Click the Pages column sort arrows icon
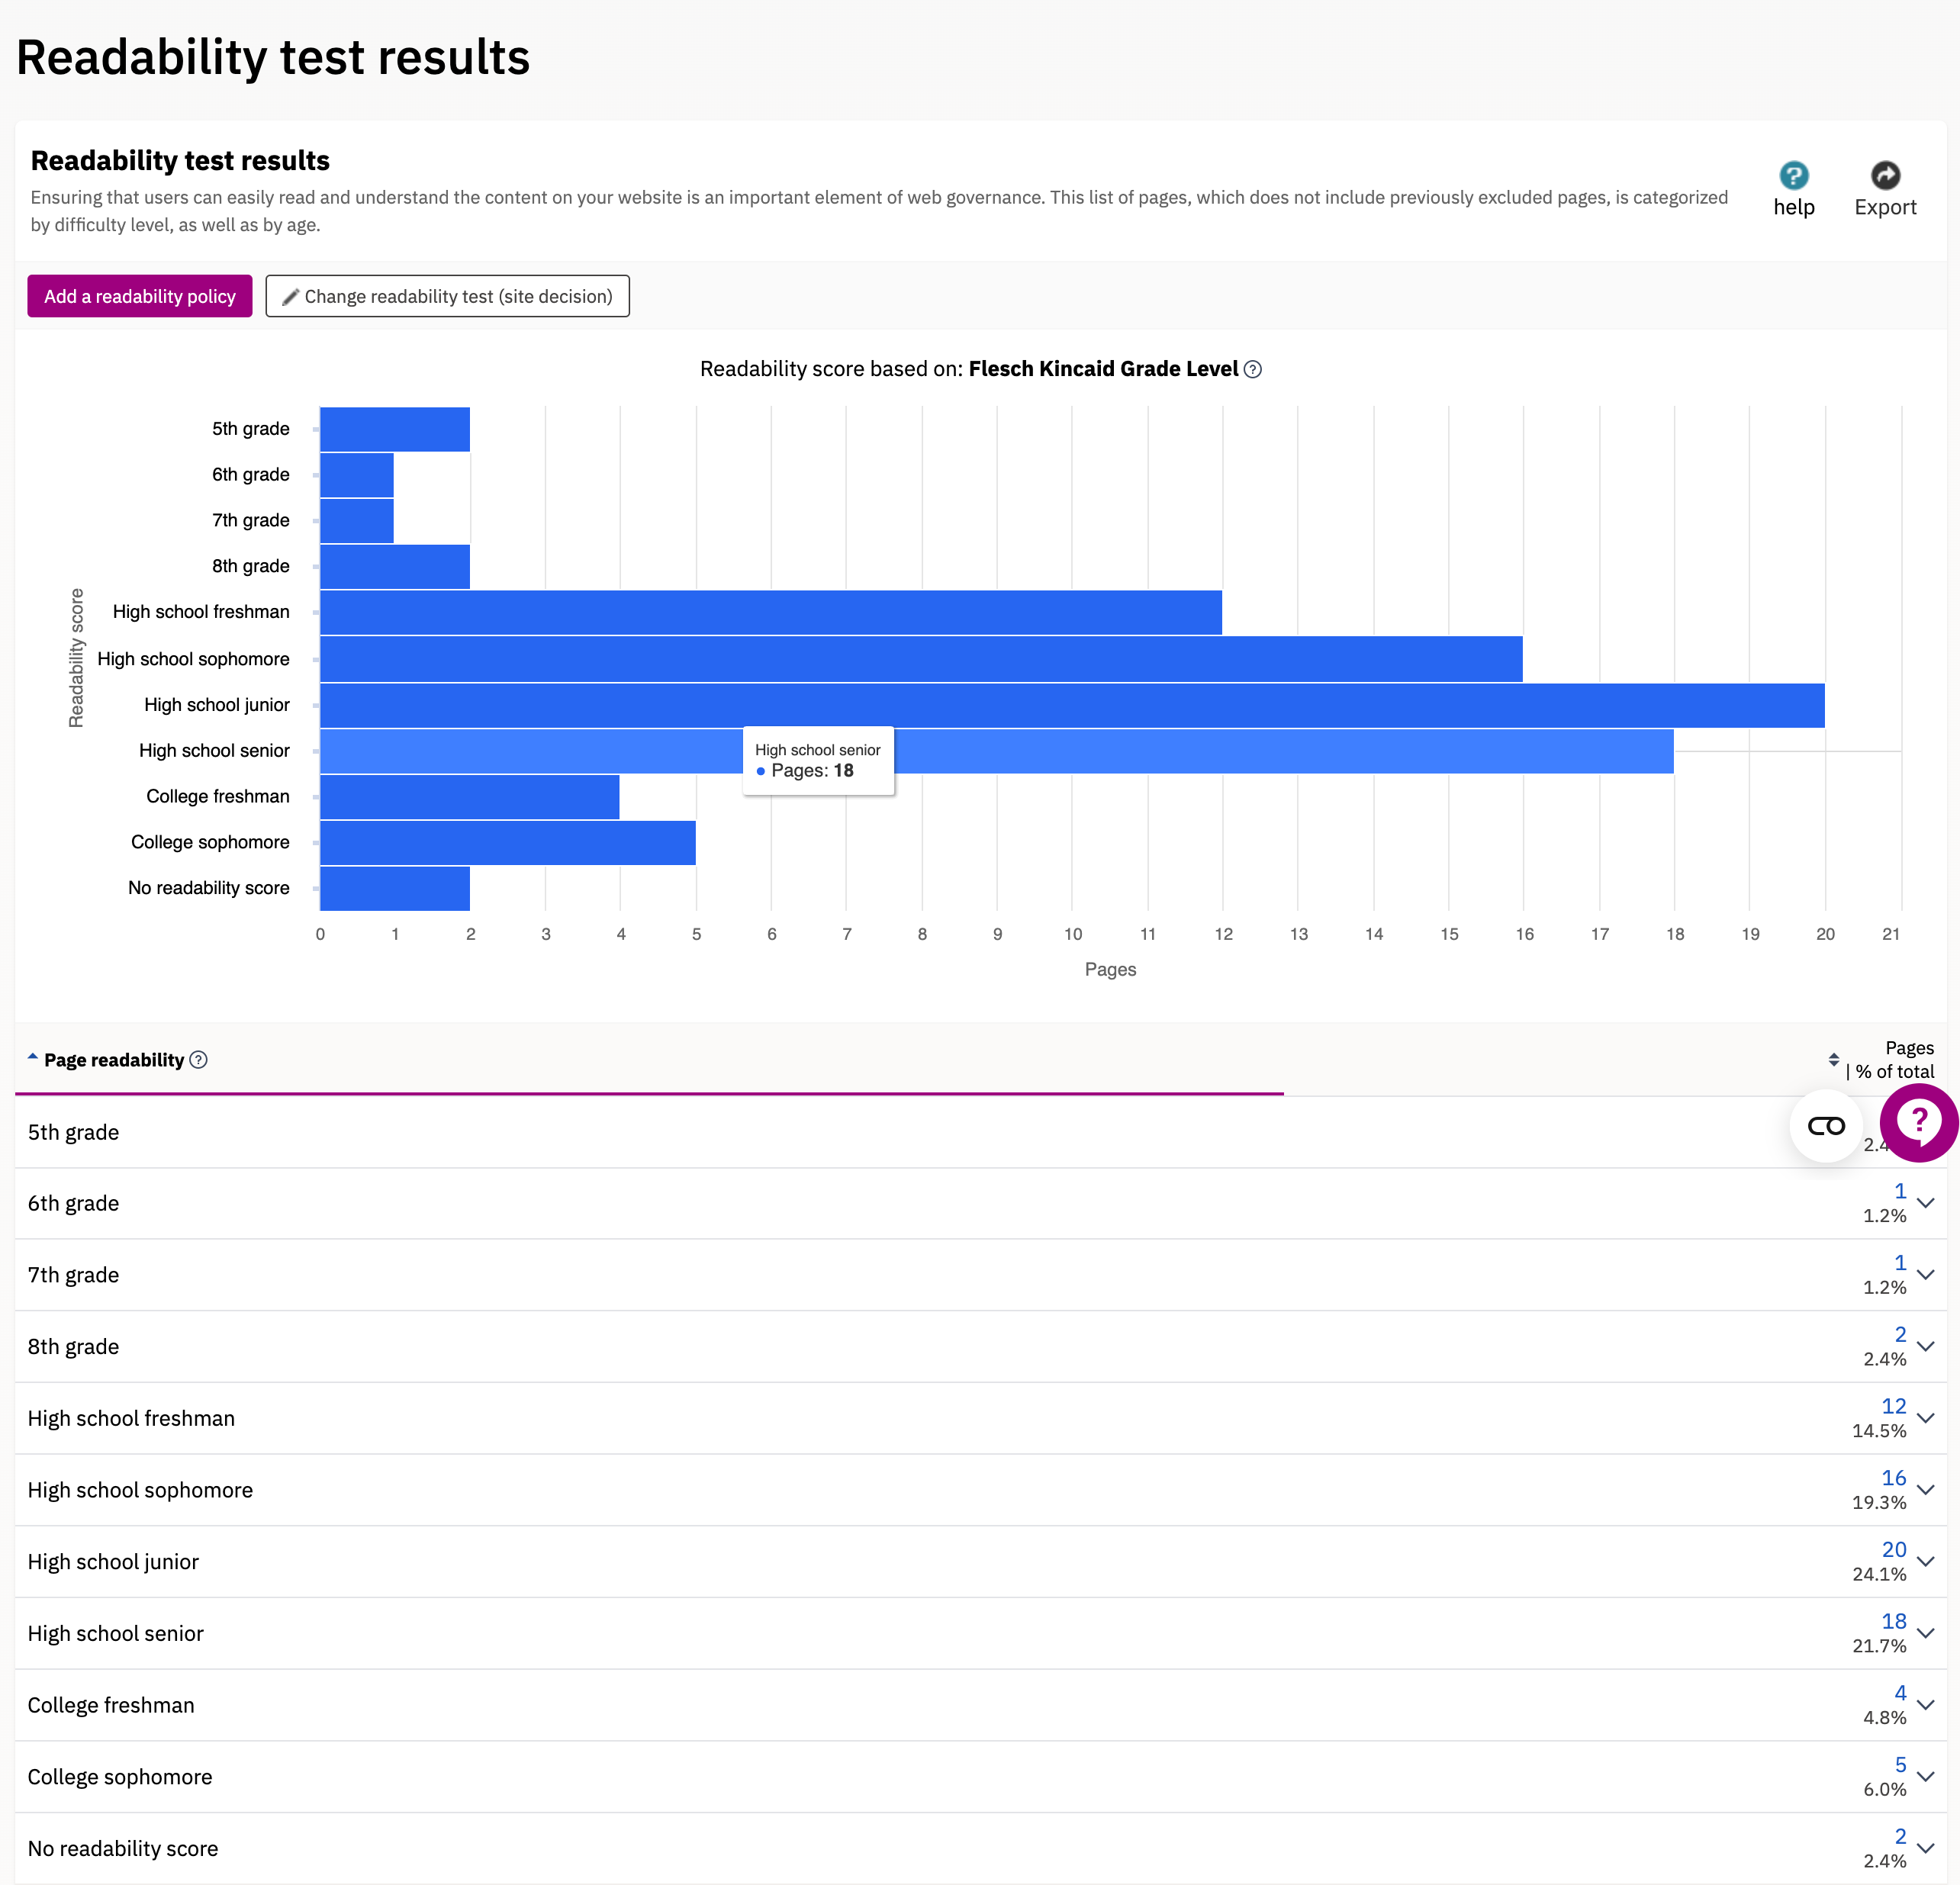 pyautogui.click(x=1833, y=1060)
